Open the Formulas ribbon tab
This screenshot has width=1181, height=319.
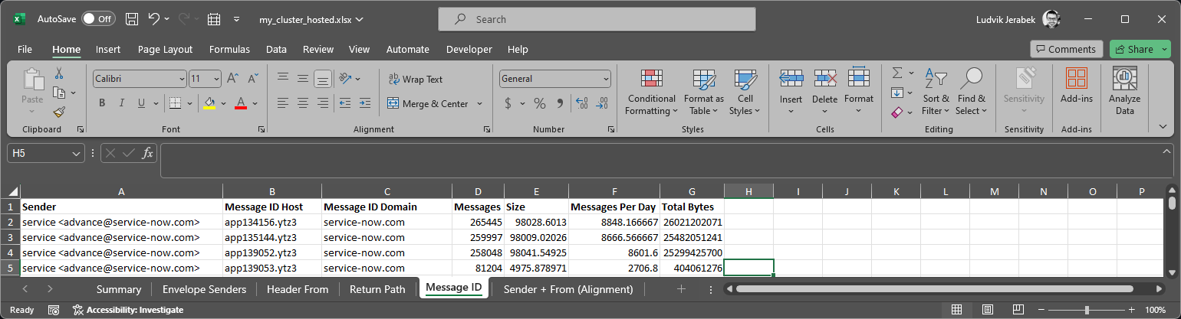click(x=229, y=49)
